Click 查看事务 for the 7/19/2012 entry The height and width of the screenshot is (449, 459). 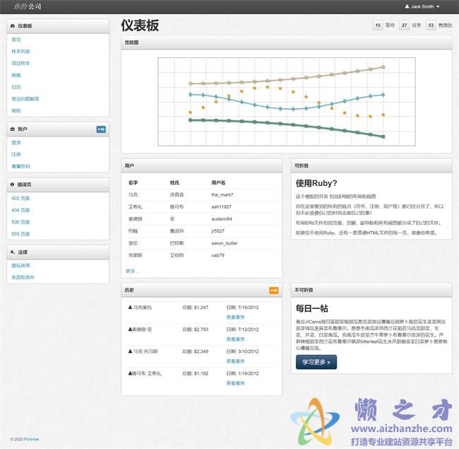click(235, 317)
